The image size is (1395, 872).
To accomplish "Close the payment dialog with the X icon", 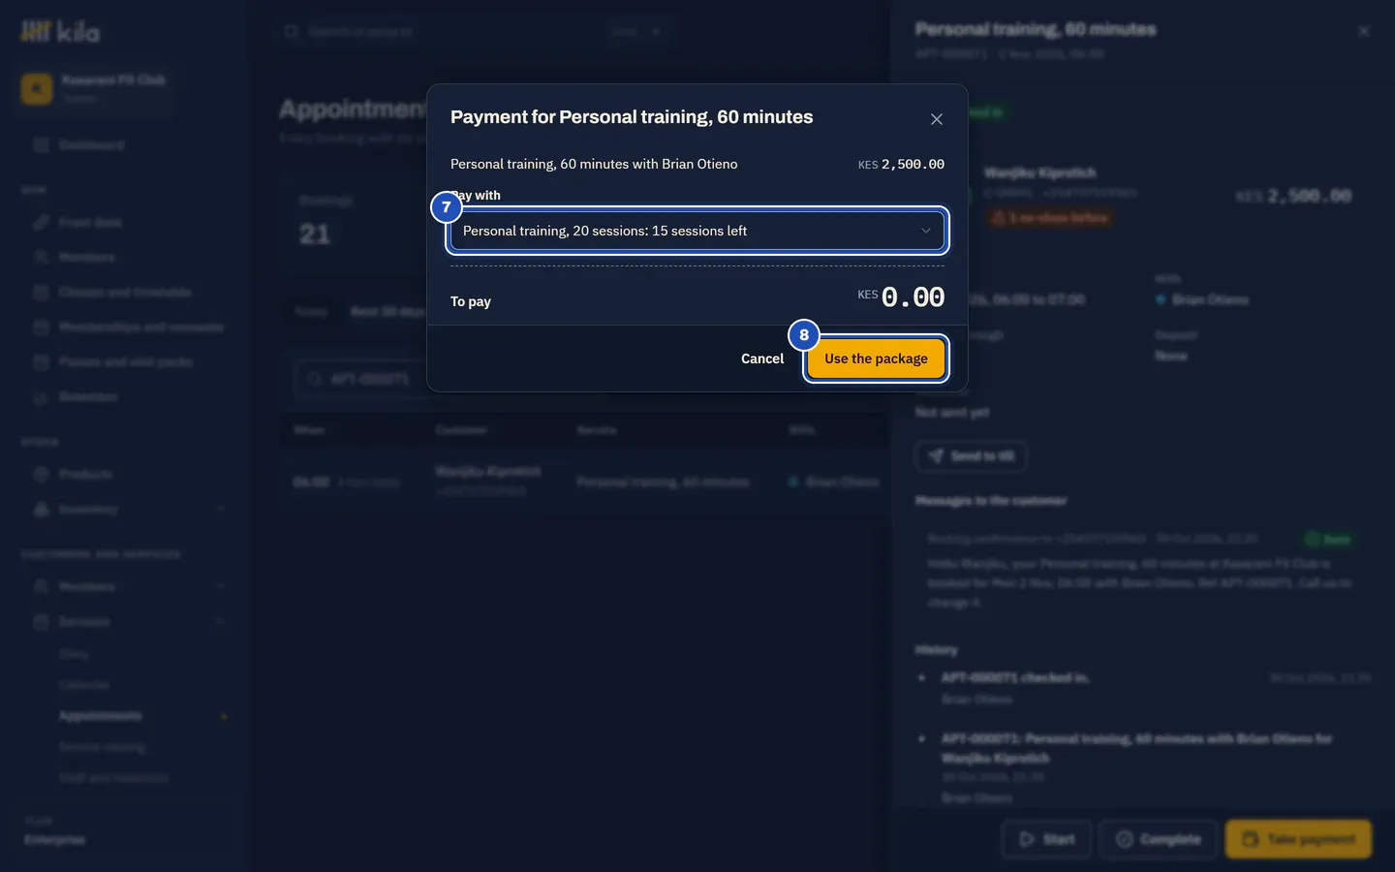I will (x=936, y=119).
